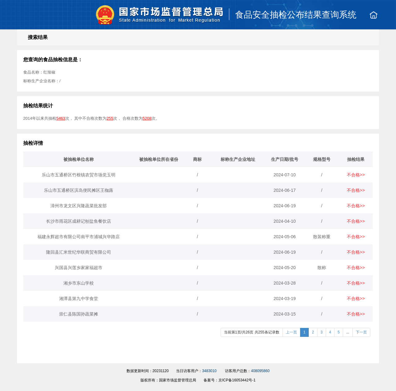
Task: Go to page 4
Action: (330, 333)
